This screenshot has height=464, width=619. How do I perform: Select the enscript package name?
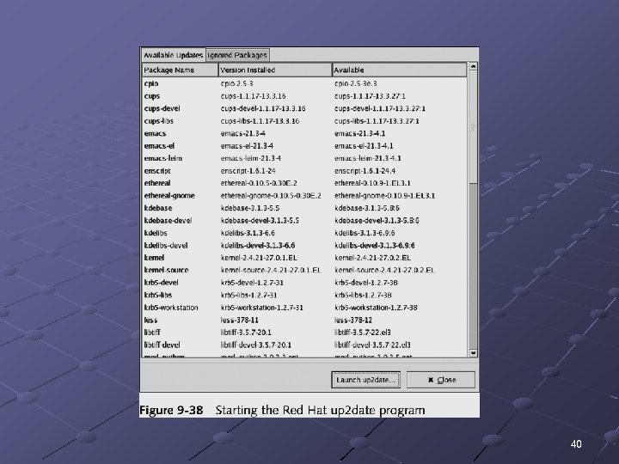click(157, 171)
